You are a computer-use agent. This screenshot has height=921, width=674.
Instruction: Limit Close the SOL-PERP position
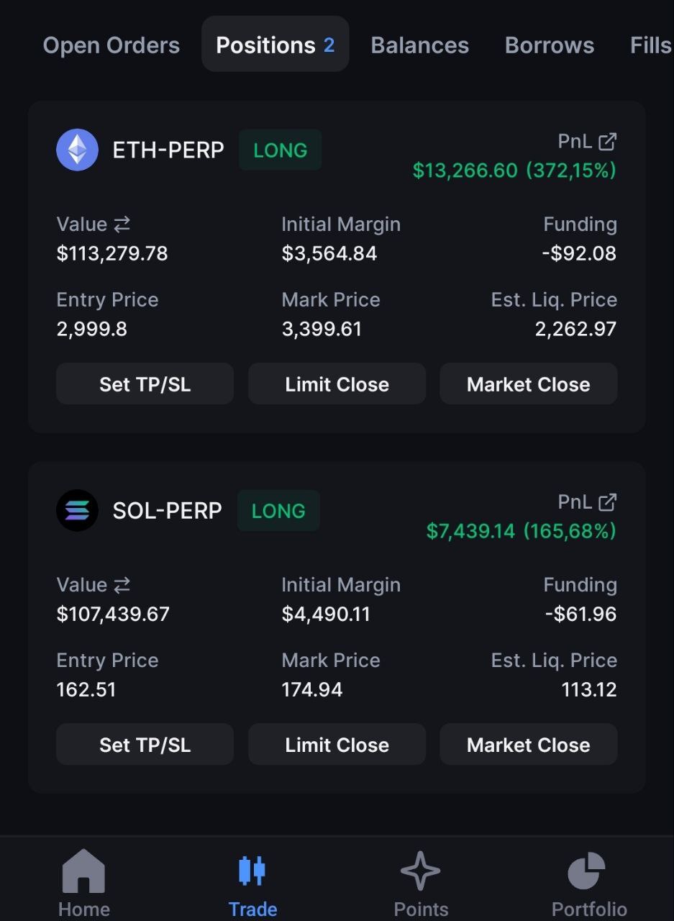(x=337, y=745)
